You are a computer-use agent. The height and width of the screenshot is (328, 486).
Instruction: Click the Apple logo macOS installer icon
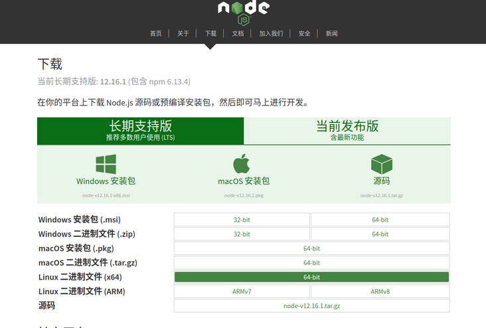tap(242, 164)
